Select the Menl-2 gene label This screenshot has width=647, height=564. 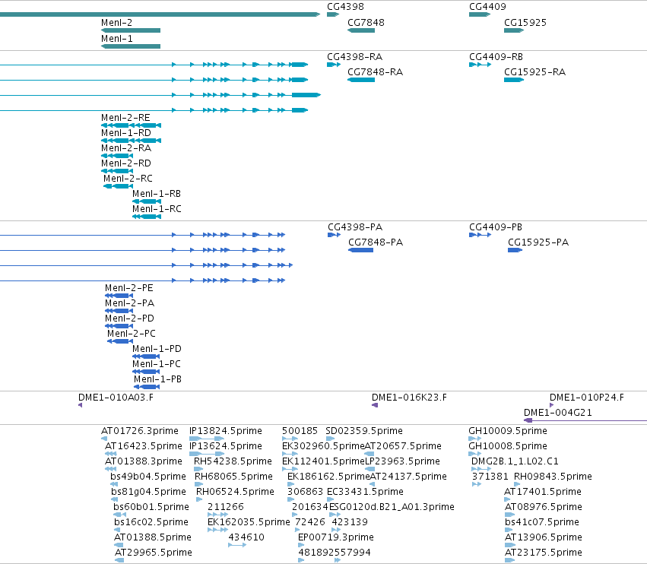click(117, 23)
